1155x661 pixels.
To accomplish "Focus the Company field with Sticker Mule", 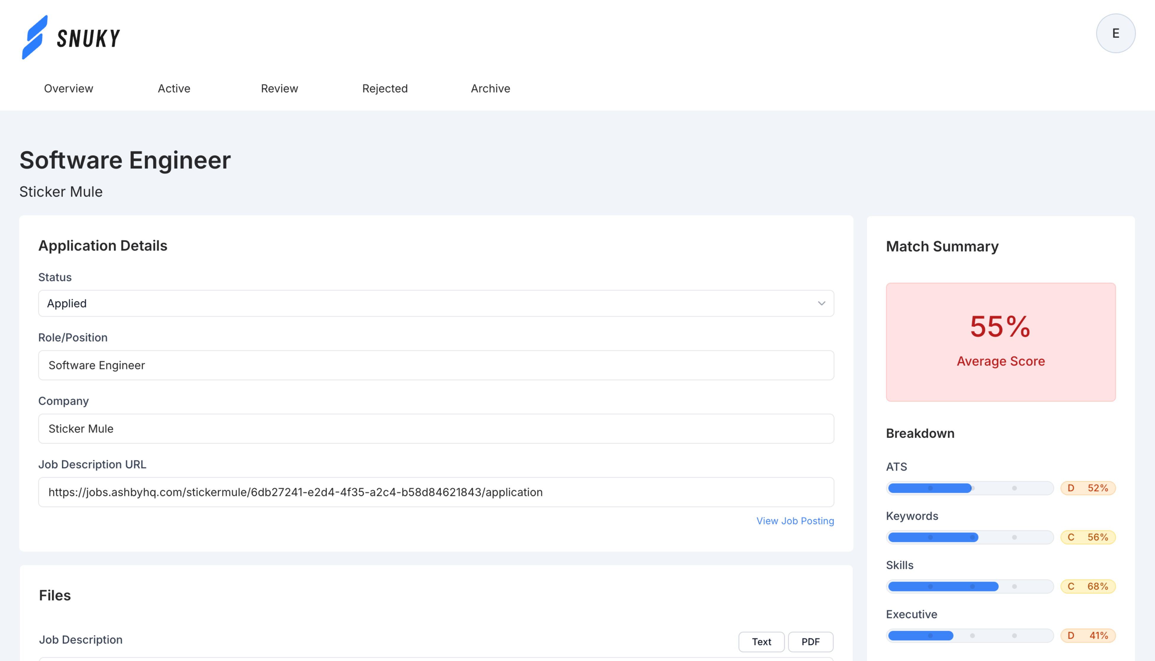I will 436,429.
